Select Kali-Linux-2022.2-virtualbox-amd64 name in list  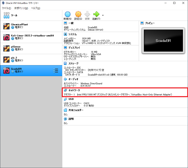32,36
